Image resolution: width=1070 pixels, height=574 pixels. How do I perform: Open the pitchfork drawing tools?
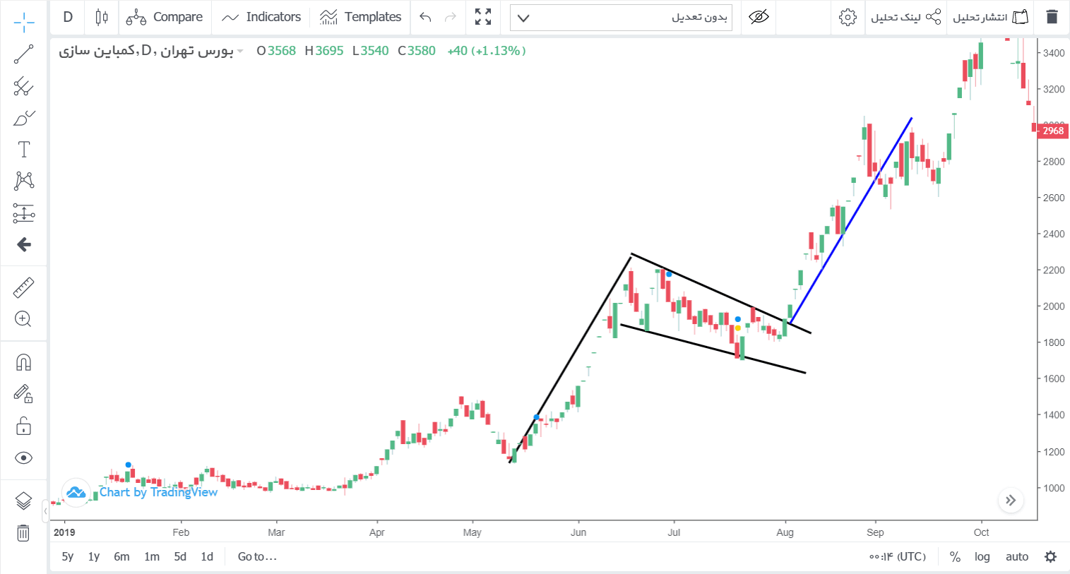(23, 86)
